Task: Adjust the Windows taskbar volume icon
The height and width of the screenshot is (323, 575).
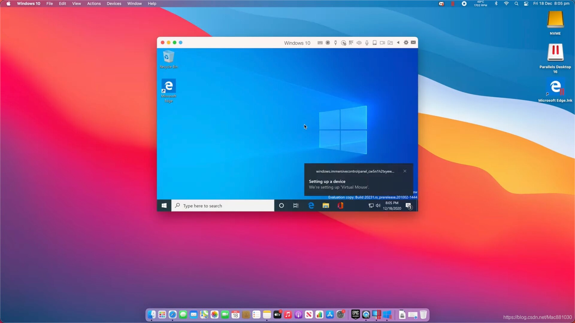Action: pos(378,205)
